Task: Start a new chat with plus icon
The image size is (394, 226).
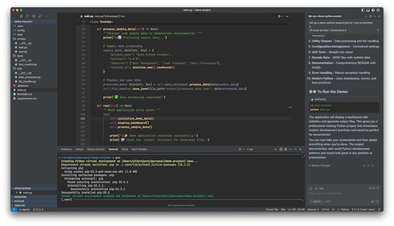Action: point(366,16)
